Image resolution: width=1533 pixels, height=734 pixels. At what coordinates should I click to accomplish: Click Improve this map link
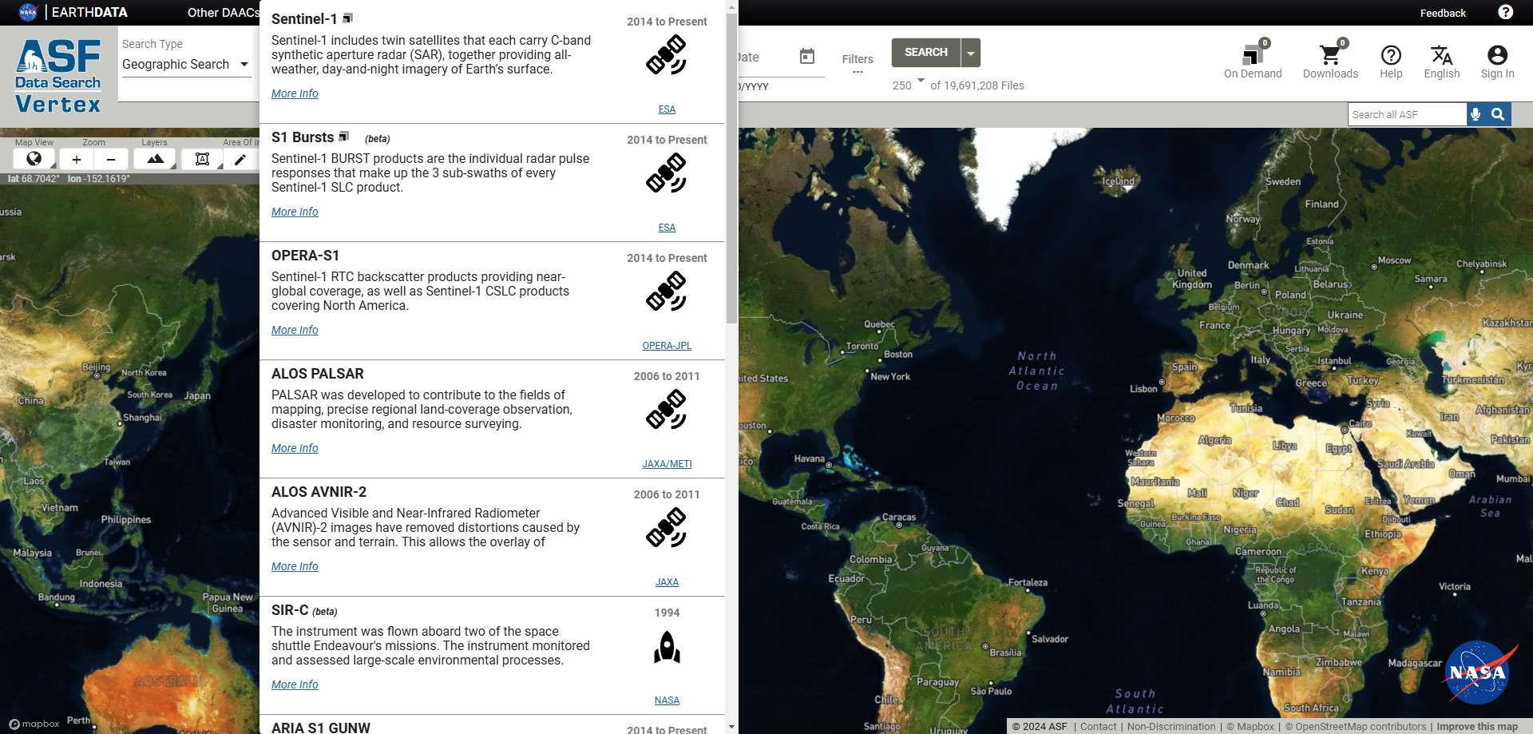[x=1477, y=727]
